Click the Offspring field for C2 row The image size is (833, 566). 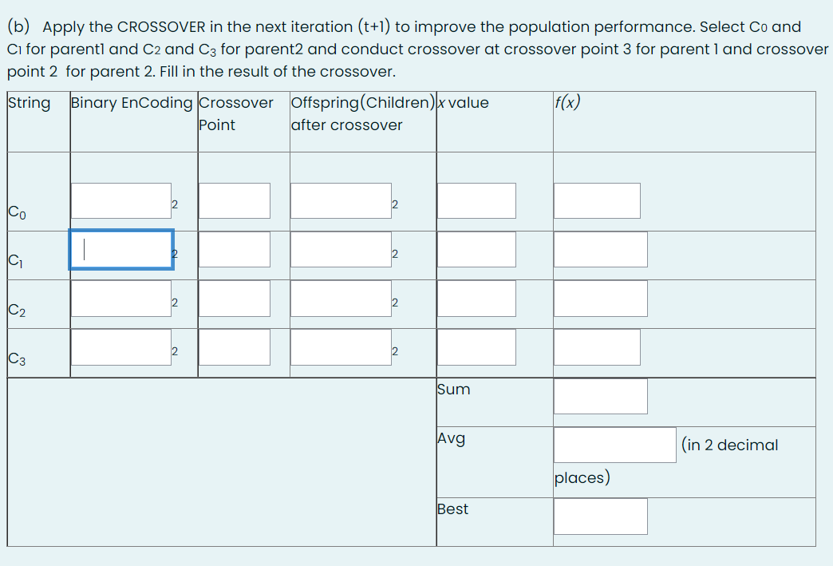(x=340, y=299)
